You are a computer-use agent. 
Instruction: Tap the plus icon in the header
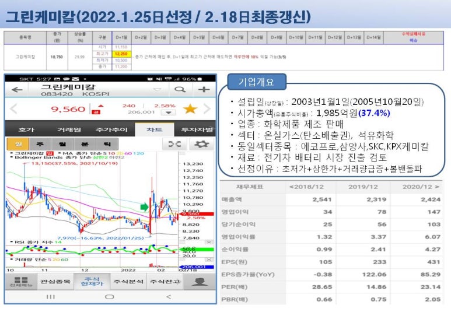(204, 90)
